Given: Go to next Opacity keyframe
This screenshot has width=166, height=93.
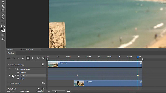Looking at the screenshot, I should point(15,75).
